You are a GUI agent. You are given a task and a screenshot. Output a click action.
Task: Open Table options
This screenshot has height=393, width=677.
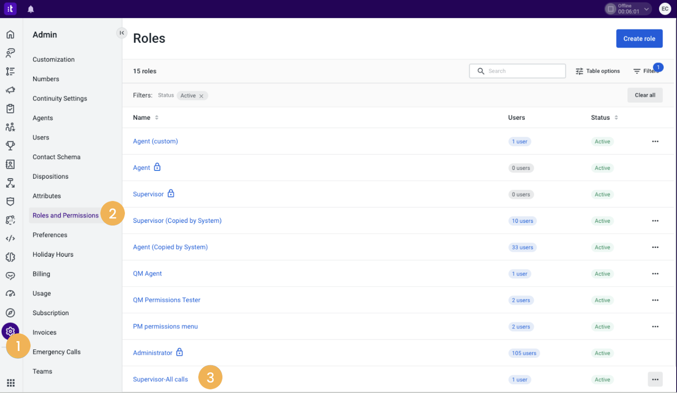[x=597, y=71]
